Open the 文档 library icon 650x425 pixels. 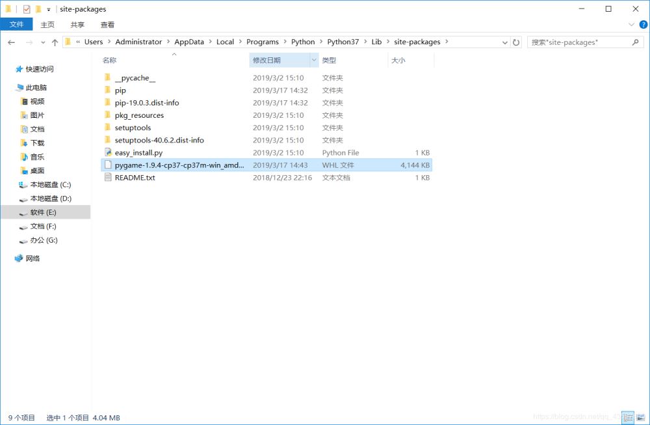25,129
